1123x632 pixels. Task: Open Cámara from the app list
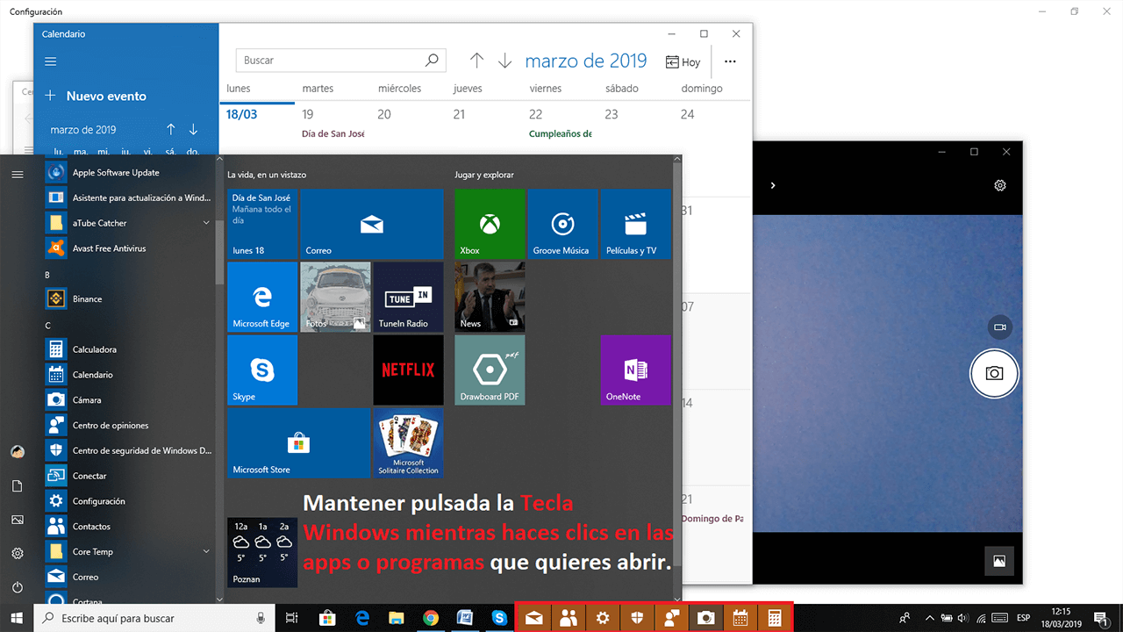click(x=128, y=399)
